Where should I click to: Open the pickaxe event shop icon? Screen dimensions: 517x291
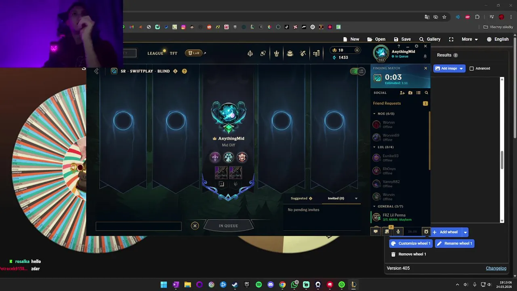tap(303, 53)
